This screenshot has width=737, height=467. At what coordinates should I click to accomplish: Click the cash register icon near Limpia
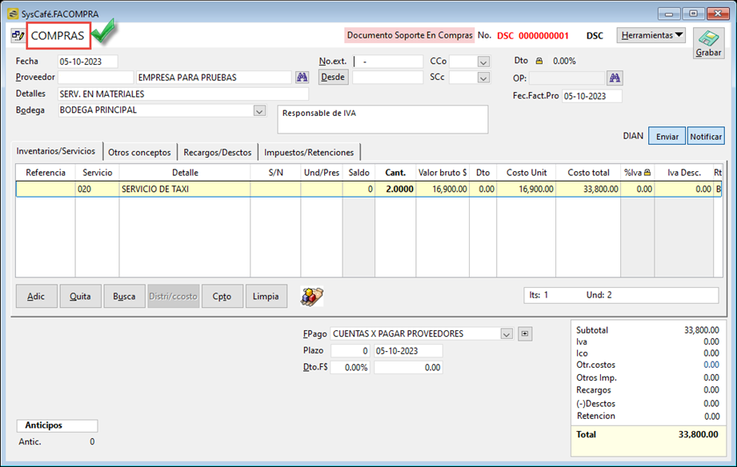(311, 296)
